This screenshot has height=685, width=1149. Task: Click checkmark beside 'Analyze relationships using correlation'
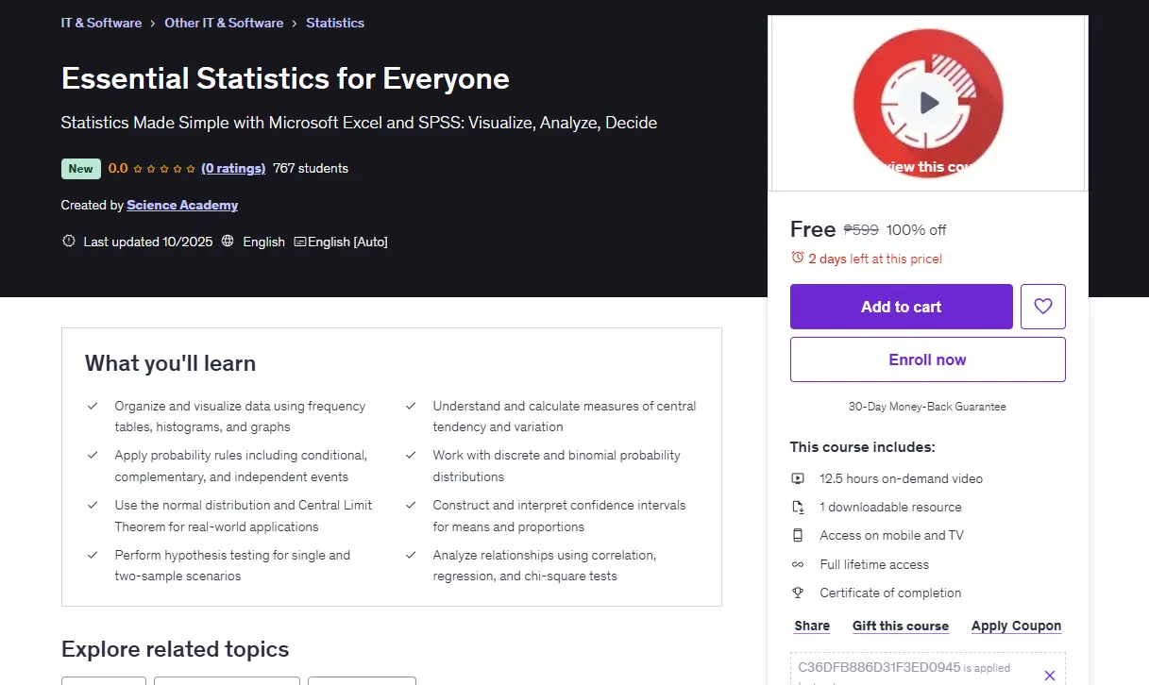pyautogui.click(x=411, y=555)
